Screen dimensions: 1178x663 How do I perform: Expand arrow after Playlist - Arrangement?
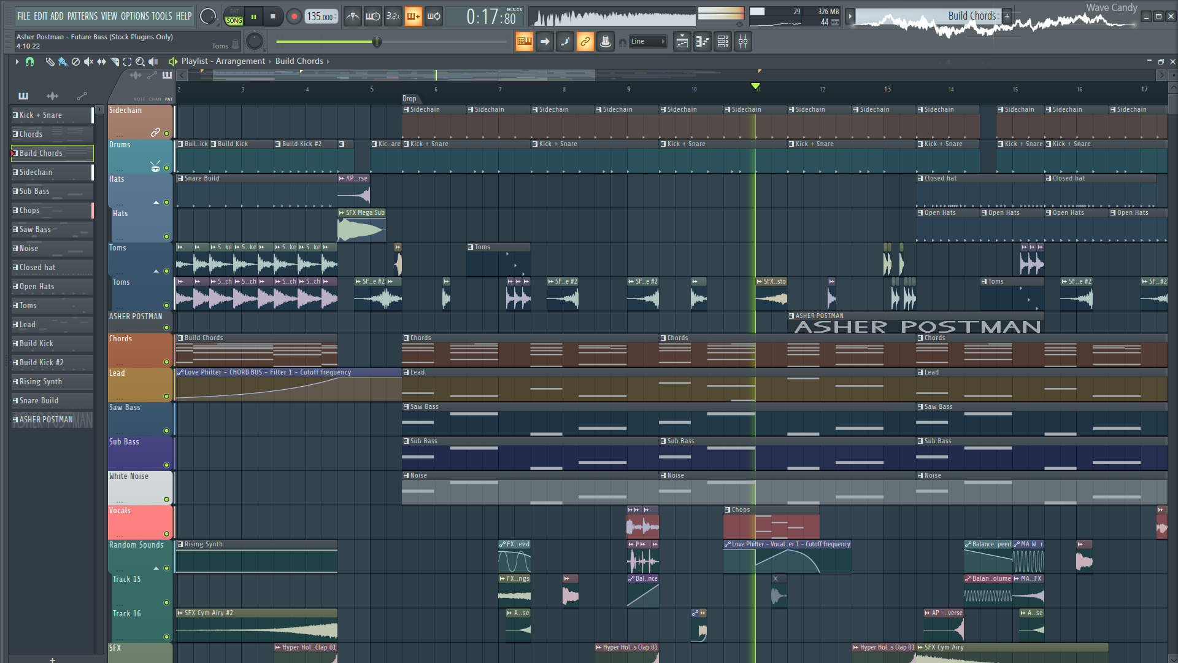click(269, 61)
